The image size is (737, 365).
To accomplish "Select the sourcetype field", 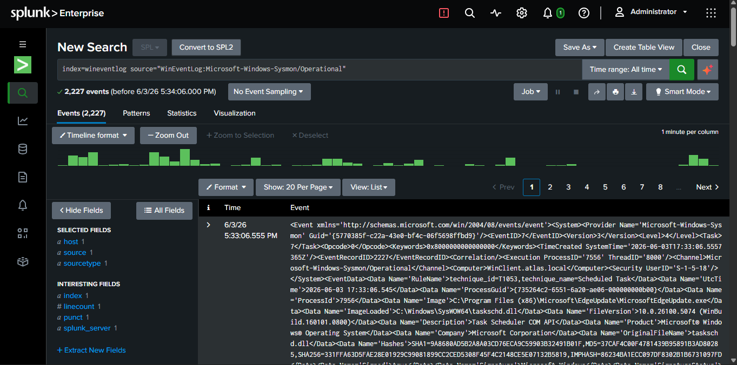I will [x=82, y=263].
